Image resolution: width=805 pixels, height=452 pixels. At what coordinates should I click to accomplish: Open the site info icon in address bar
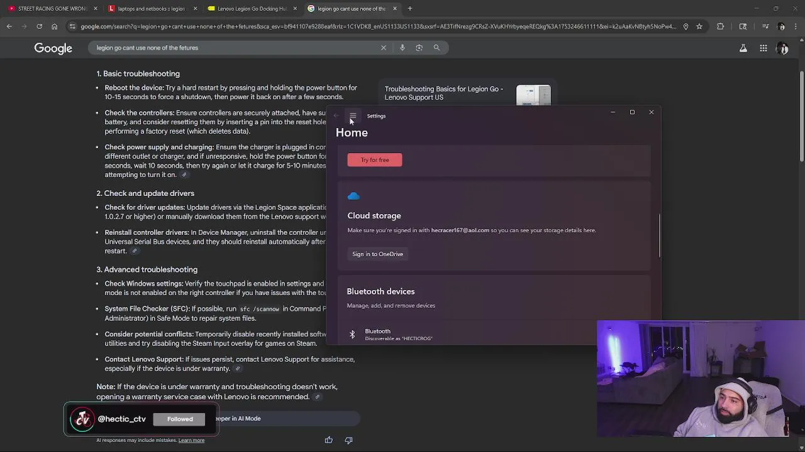tap(72, 26)
